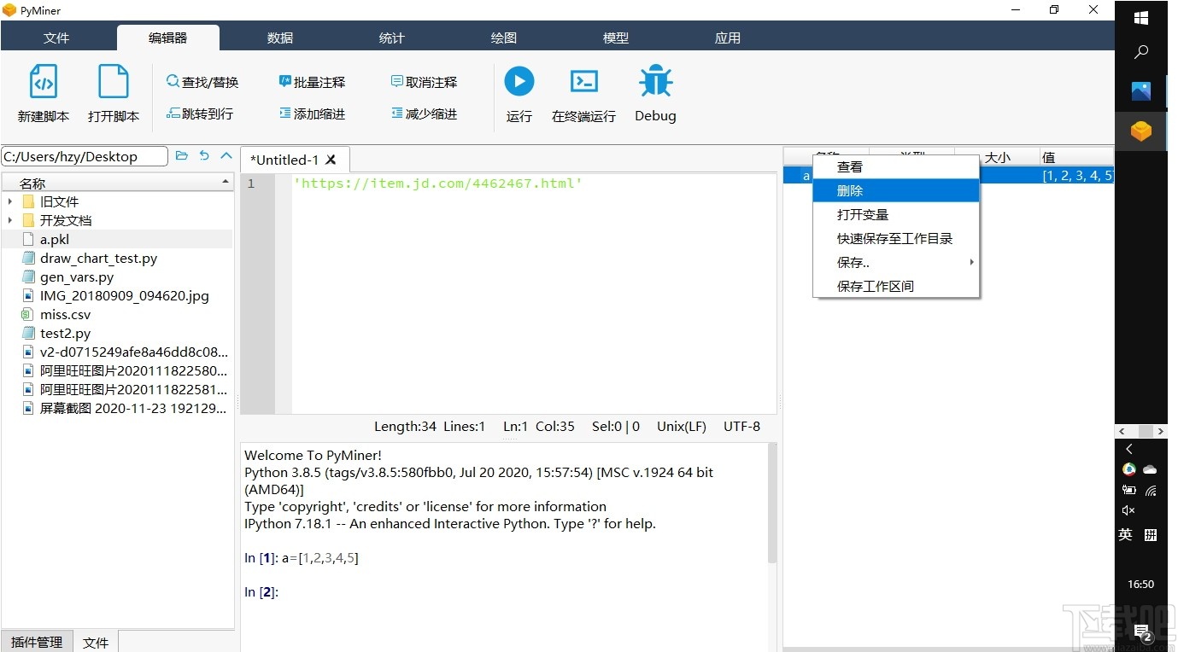The image size is (1178, 652).
Task: Expand the 旧文件 folder in file tree
Action: click(9, 201)
